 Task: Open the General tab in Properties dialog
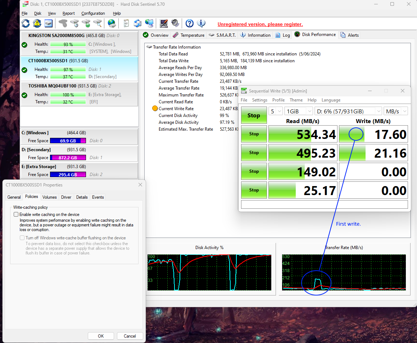tap(14, 197)
